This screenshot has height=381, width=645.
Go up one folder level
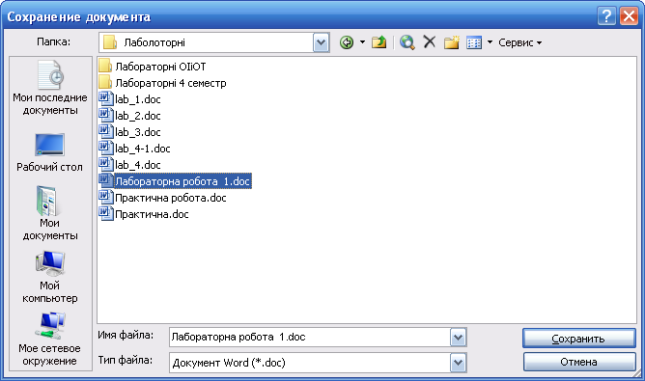click(x=379, y=41)
